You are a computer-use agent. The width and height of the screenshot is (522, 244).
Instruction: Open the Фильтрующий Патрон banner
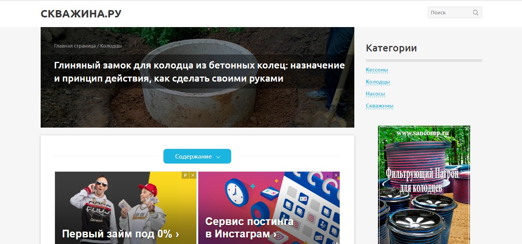[x=424, y=185]
